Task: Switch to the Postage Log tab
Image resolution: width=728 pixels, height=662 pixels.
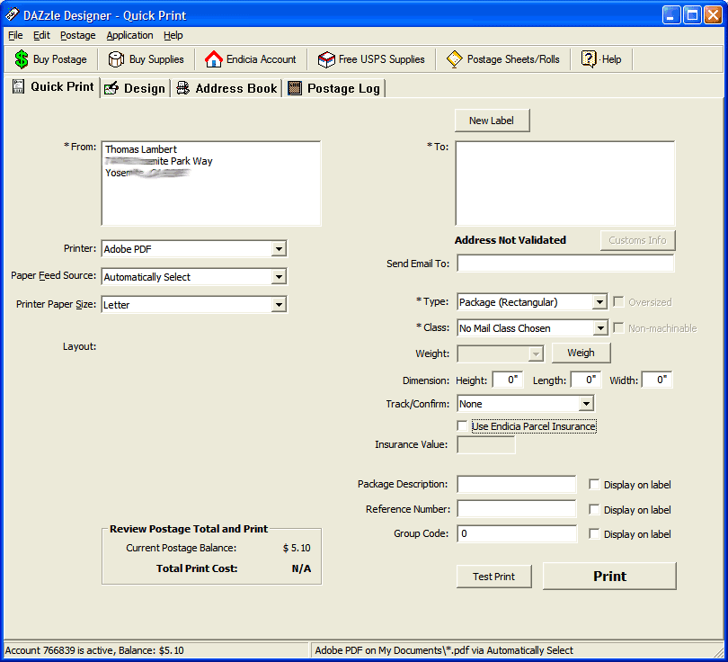Action: point(334,88)
